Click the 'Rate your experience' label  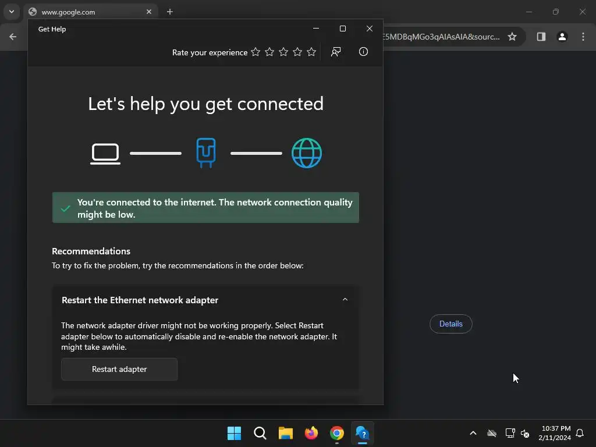pos(210,52)
